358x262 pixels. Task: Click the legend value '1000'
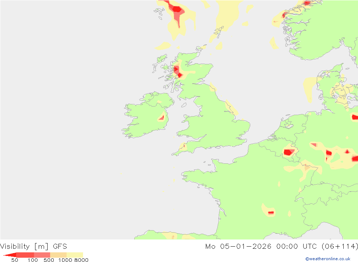tap(65, 260)
